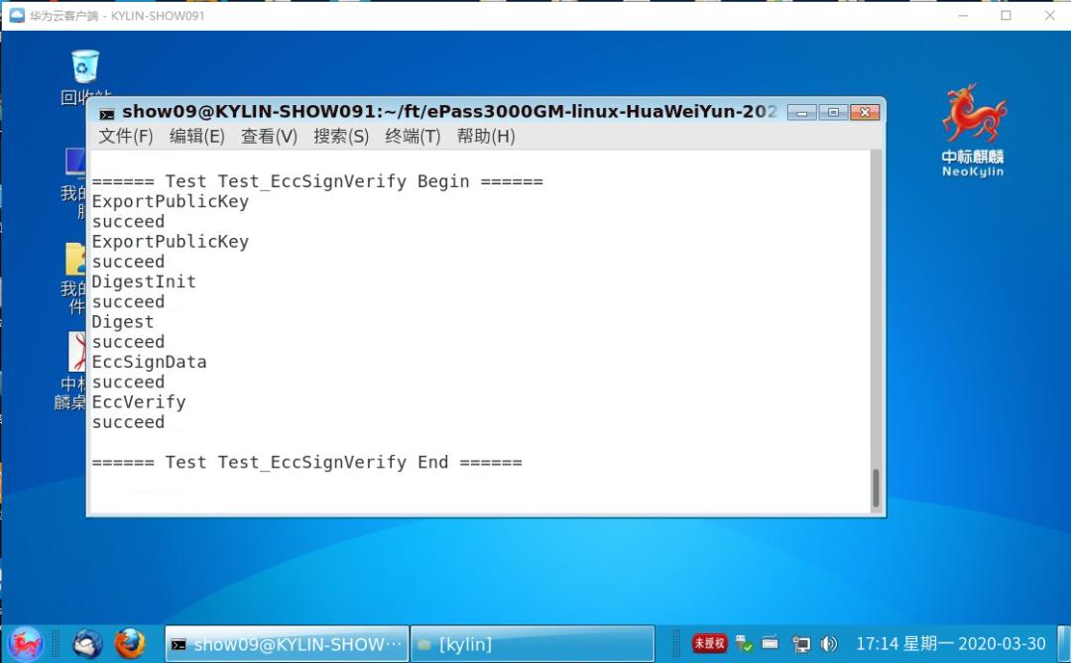Click the show-desktop strip beside the clock
Viewport: 1071px width, 663px height.
(x=1063, y=644)
